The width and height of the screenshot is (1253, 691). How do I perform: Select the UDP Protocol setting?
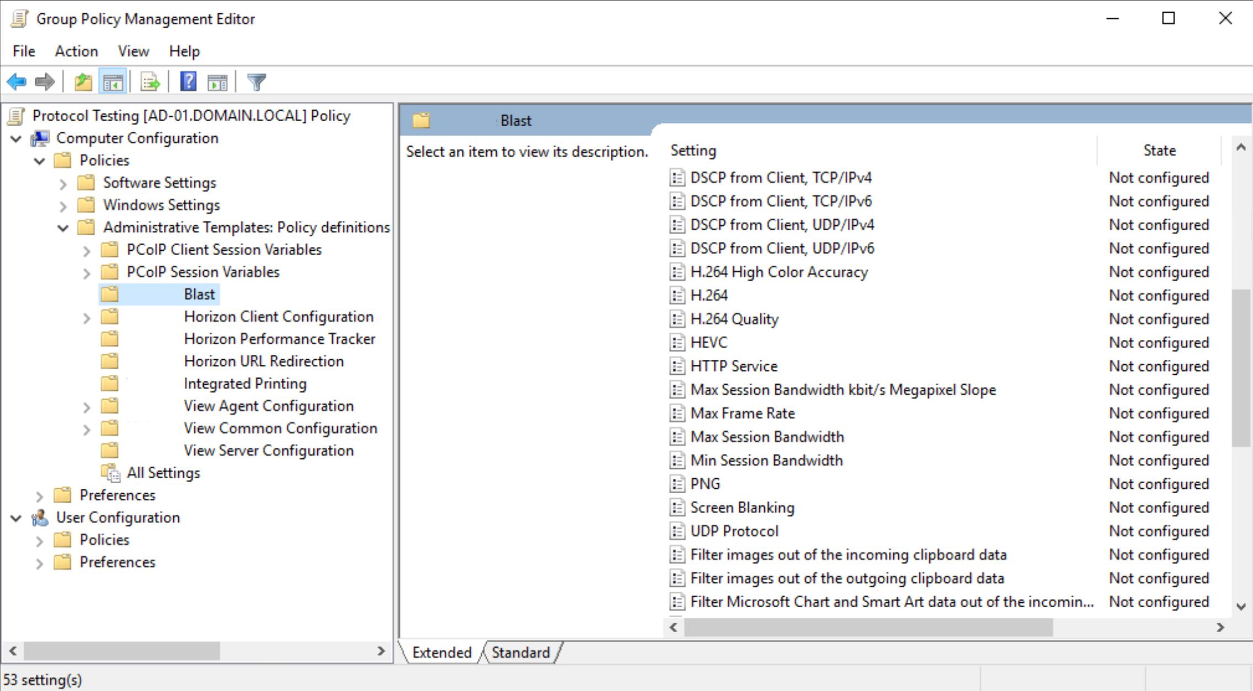coord(734,531)
